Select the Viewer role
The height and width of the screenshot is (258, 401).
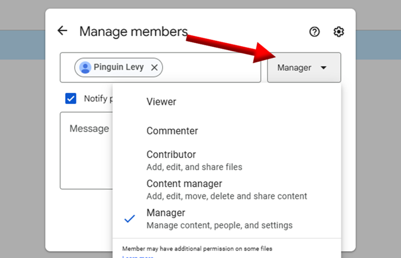[x=161, y=102]
